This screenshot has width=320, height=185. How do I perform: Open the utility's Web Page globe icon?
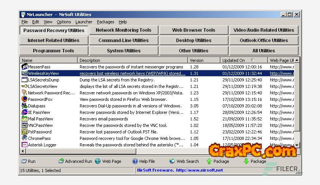pyautogui.click(x=98, y=161)
